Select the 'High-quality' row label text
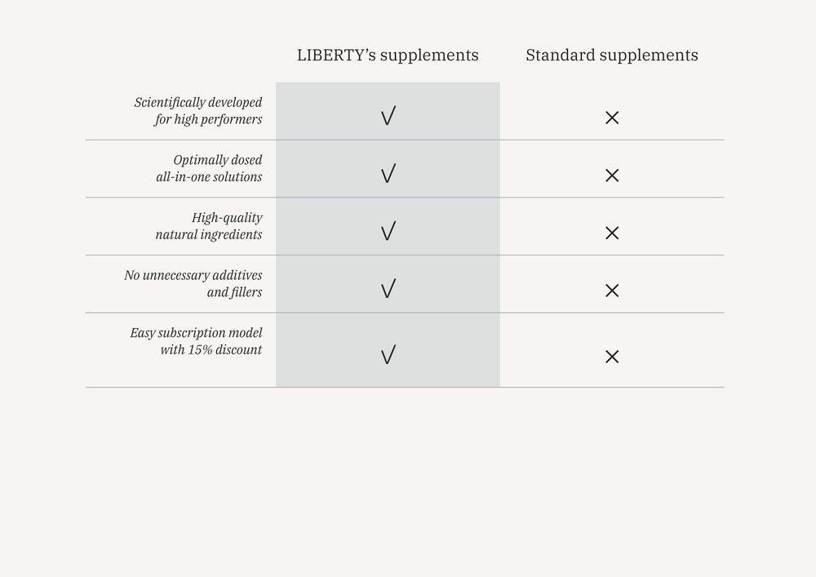This screenshot has width=816, height=577. [227, 218]
